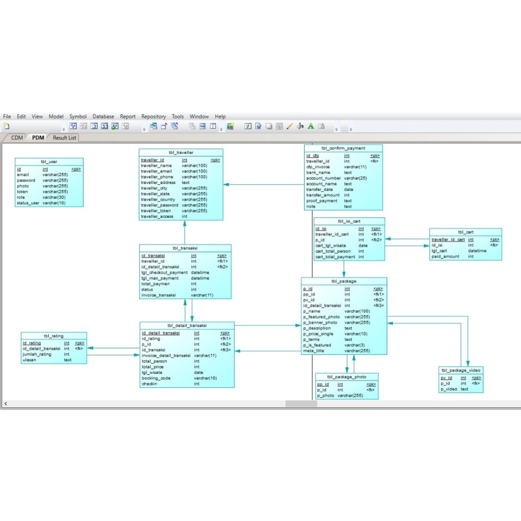The image size is (521, 521).
Task: Click the boxed blue V toolbar icon
Action: click(74, 126)
